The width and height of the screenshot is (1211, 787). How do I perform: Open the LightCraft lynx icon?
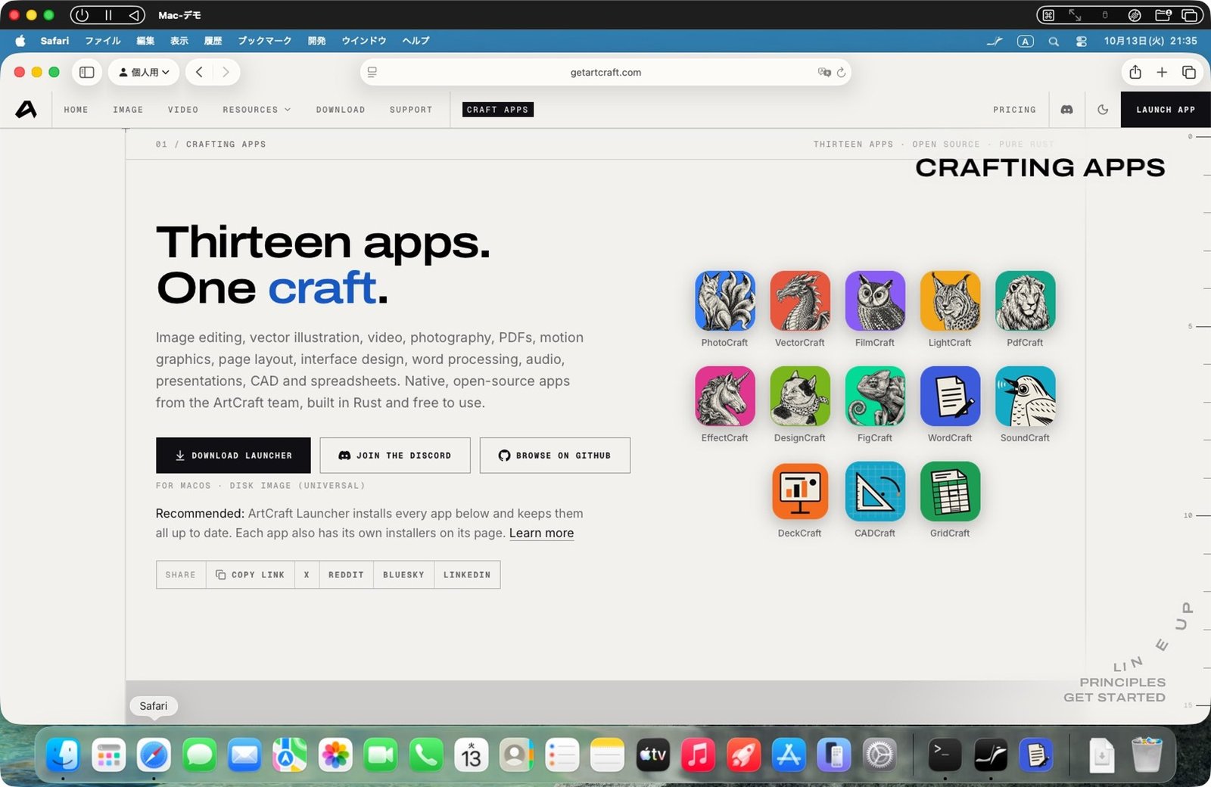pyautogui.click(x=950, y=300)
